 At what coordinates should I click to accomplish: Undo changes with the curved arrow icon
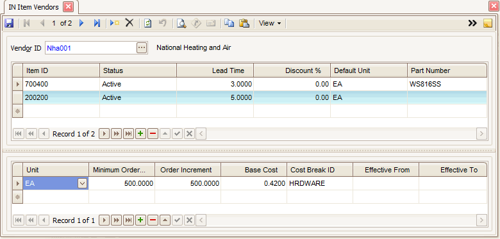click(x=163, y=23)
